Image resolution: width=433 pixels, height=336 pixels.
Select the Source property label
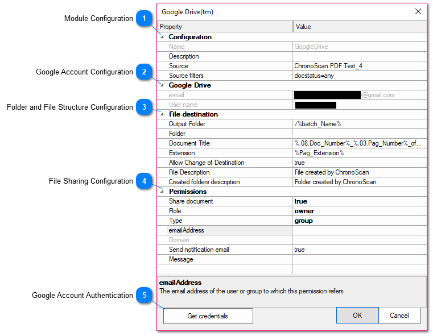[x=179, y=66]
